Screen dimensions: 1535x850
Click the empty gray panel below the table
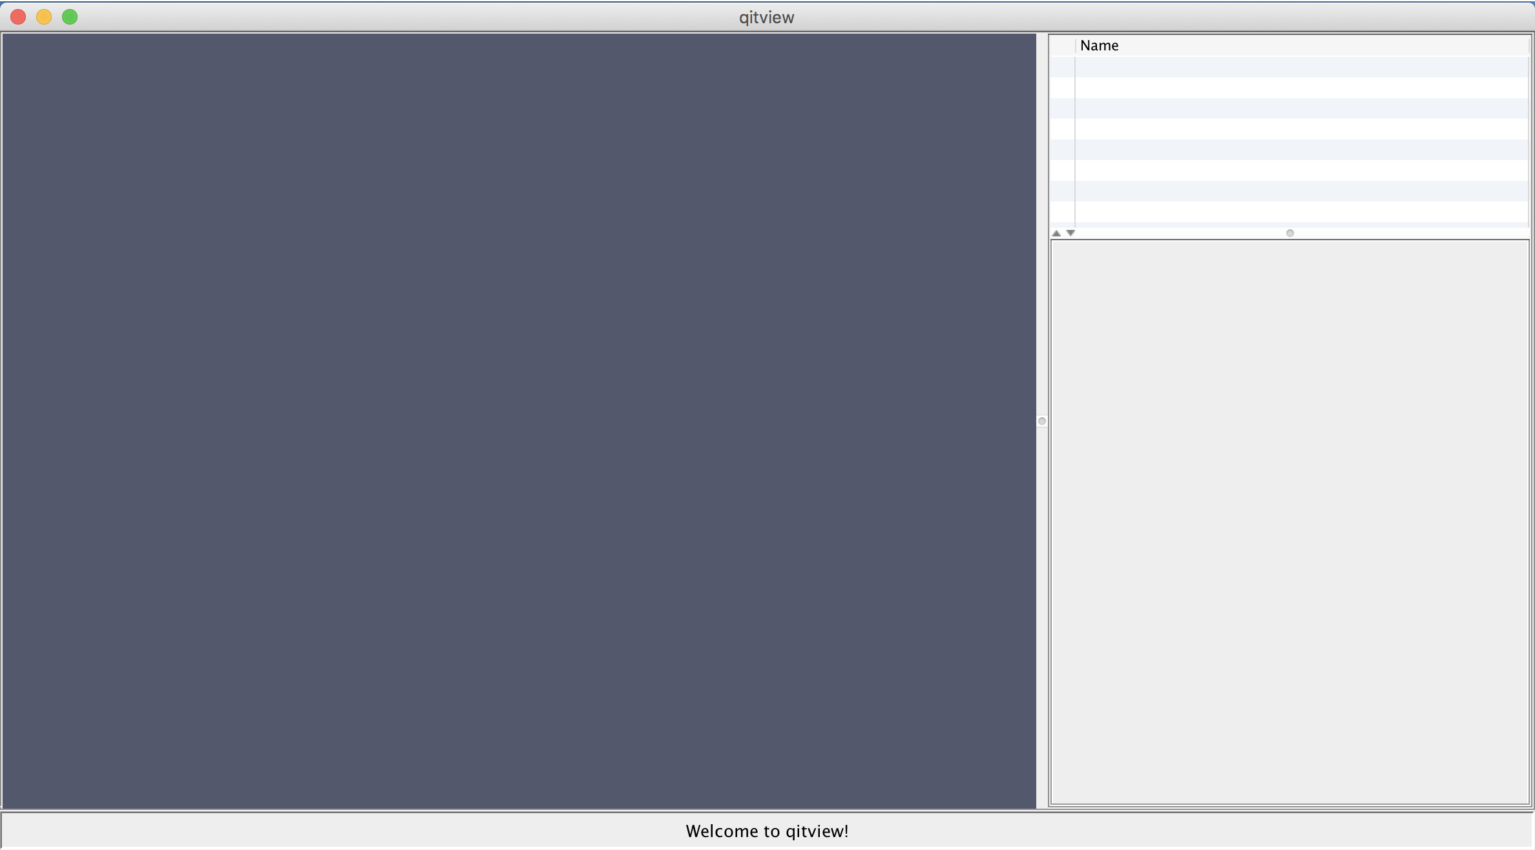1290,522
